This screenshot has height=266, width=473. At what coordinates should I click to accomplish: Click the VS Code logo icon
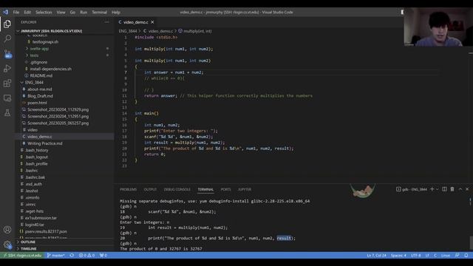5,12
